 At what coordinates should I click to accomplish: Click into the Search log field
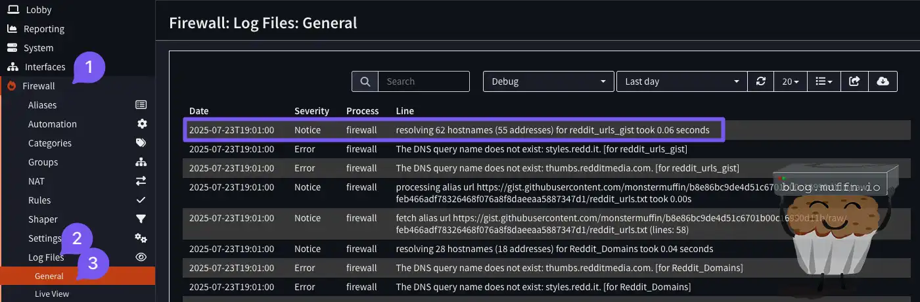pyautogui.click(x=423, y=81)
